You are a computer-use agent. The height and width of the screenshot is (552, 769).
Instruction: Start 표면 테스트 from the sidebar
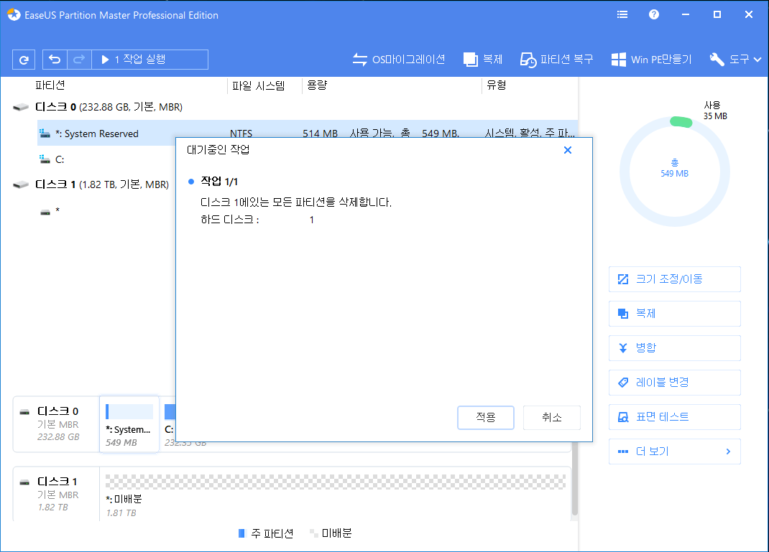pyautogui.click(x=674, y=416)
